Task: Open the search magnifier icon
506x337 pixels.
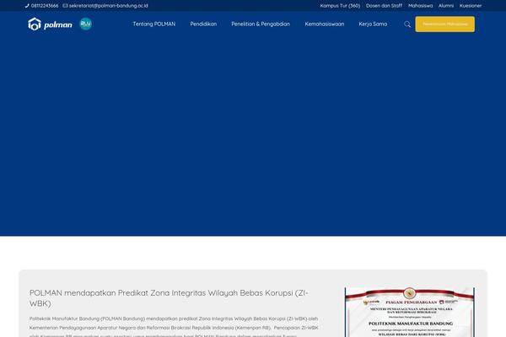Action: coord(407,24)
